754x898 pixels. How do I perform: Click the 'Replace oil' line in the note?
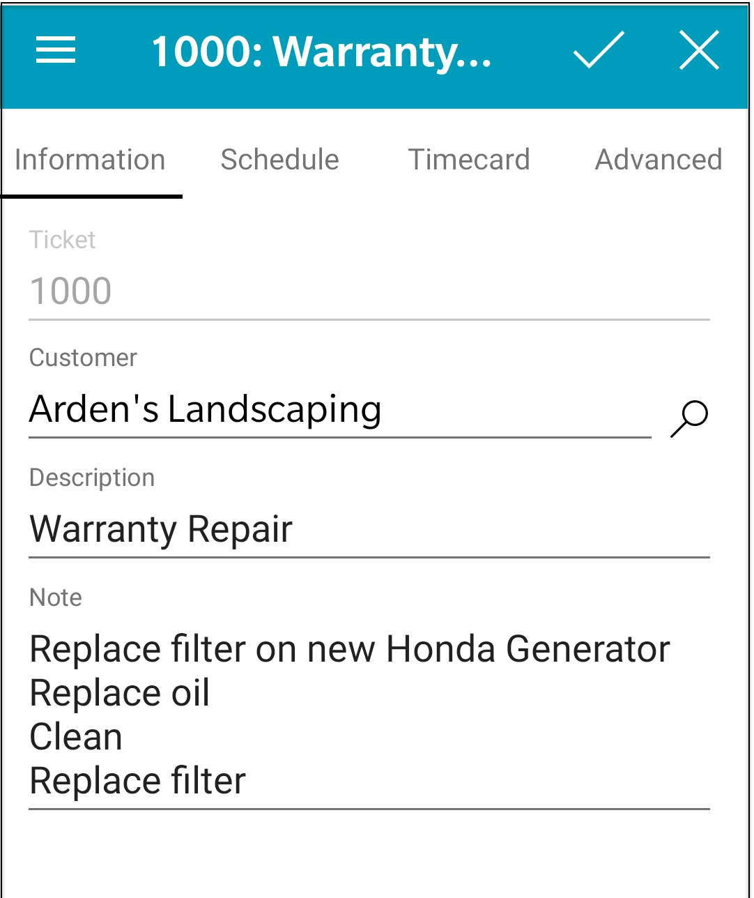pyautogui.click(x=120, y=693)
